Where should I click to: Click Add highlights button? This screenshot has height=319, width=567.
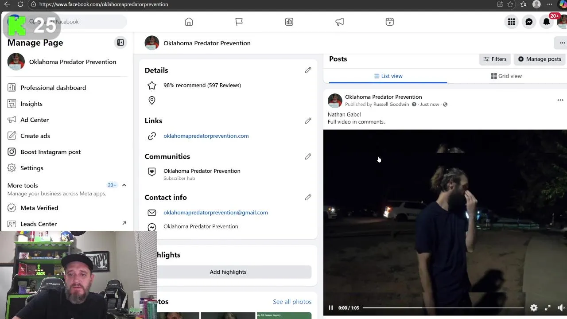click(228, 272)
